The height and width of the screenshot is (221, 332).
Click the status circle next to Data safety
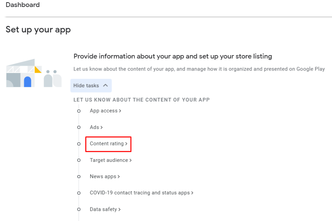pos(79,210)
